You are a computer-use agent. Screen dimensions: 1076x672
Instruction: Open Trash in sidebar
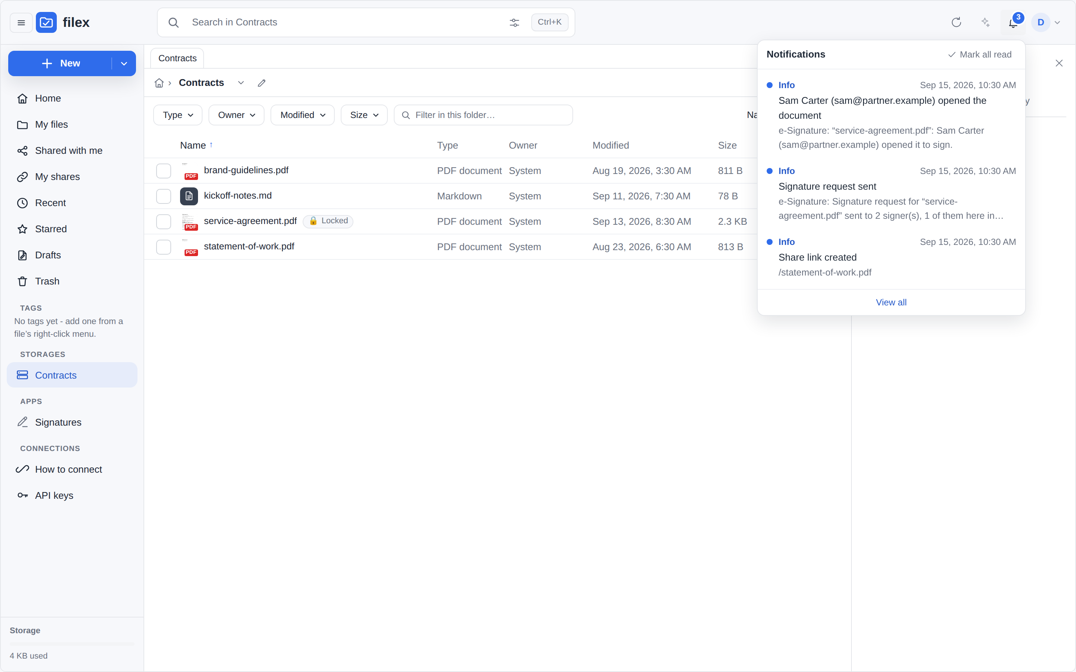click(72, 281)
